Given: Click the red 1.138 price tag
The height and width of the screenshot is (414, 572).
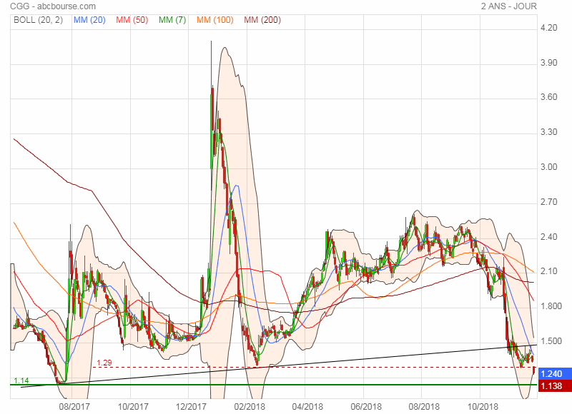Looking at the screenshot, I should click(x=555, y=385).
